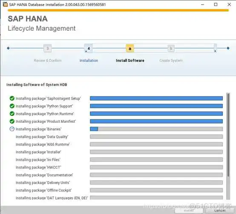This screenshot has height=214, width=236.
Task: Click 'Installing package Saphostagent Setup' text
Action: pos(48,98)
